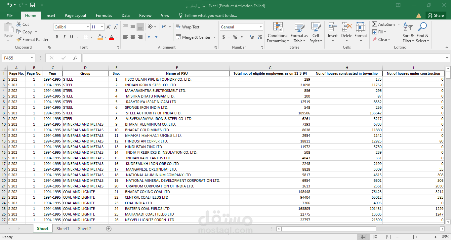
Task: Apply Percent Style icon
Action: (235, 37)
